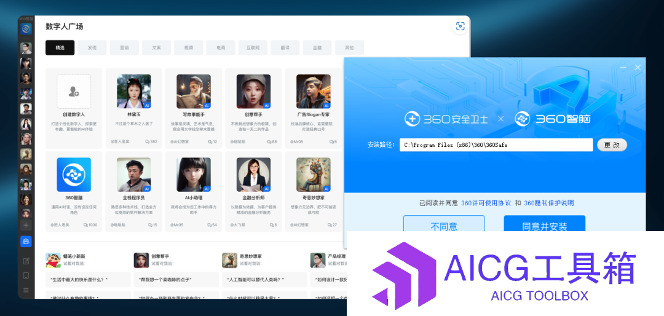Open the 360隐私保护说明 link
Screen dimensions: 664x316
[549, 203]
